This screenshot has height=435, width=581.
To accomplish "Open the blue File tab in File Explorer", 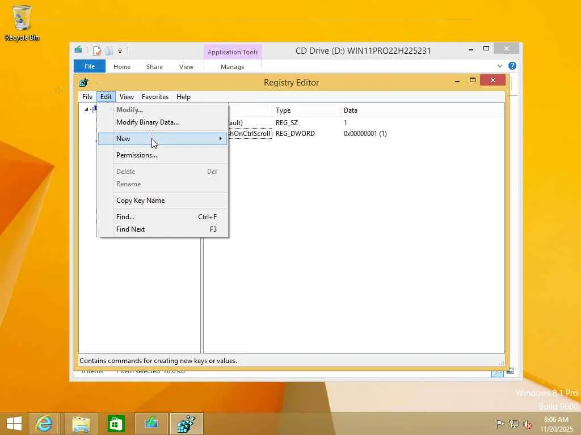I will [x=90, y=67].
